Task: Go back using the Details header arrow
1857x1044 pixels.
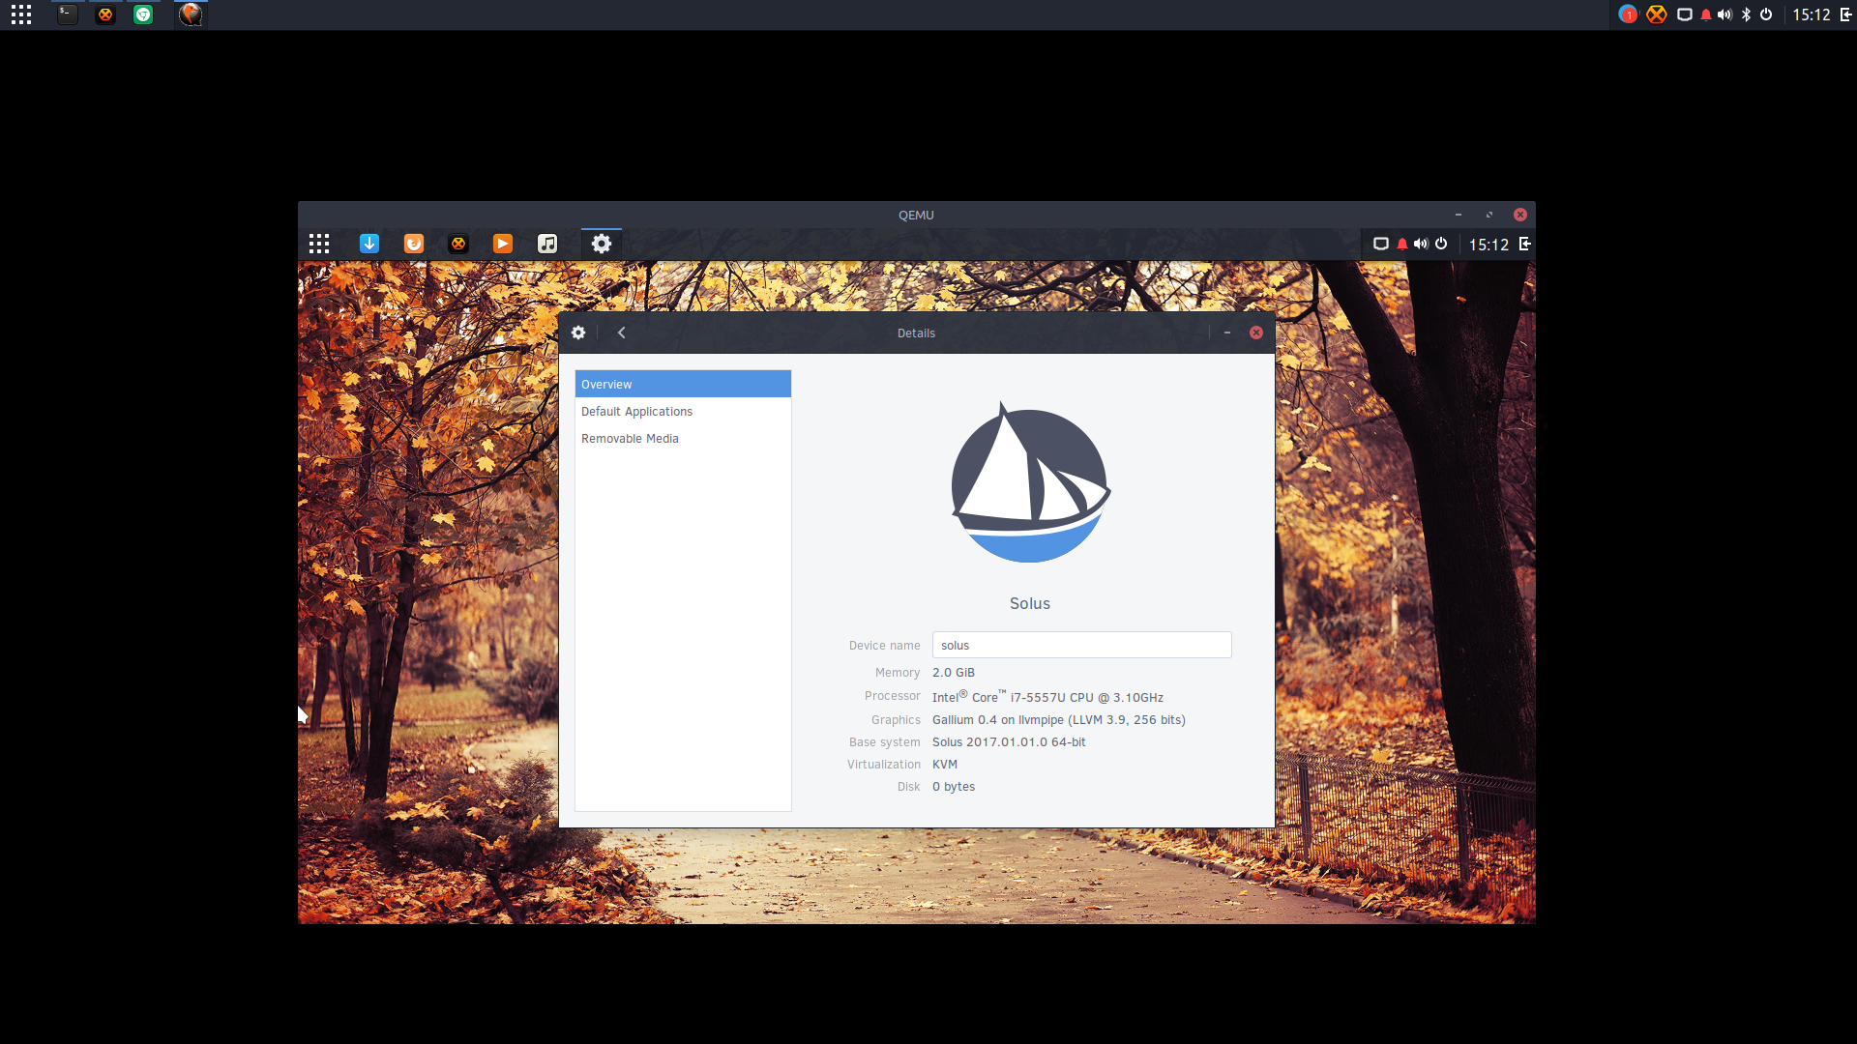Action: coord(621,333)
